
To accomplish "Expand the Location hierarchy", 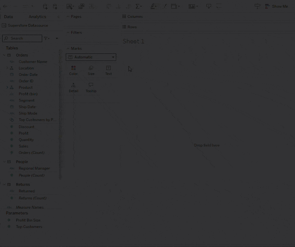I will tap(7, 68).
